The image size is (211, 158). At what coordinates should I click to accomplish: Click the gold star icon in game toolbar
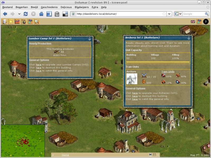point(11,22)
